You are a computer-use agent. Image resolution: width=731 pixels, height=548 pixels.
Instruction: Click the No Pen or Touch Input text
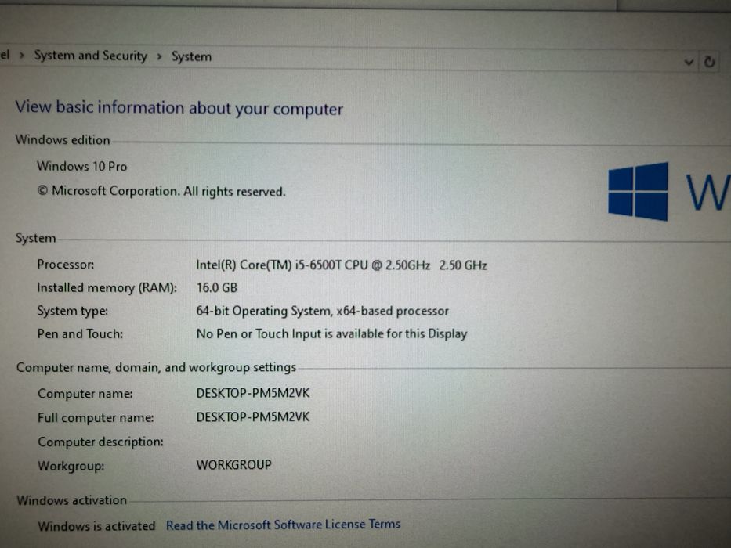coord(331,333)
